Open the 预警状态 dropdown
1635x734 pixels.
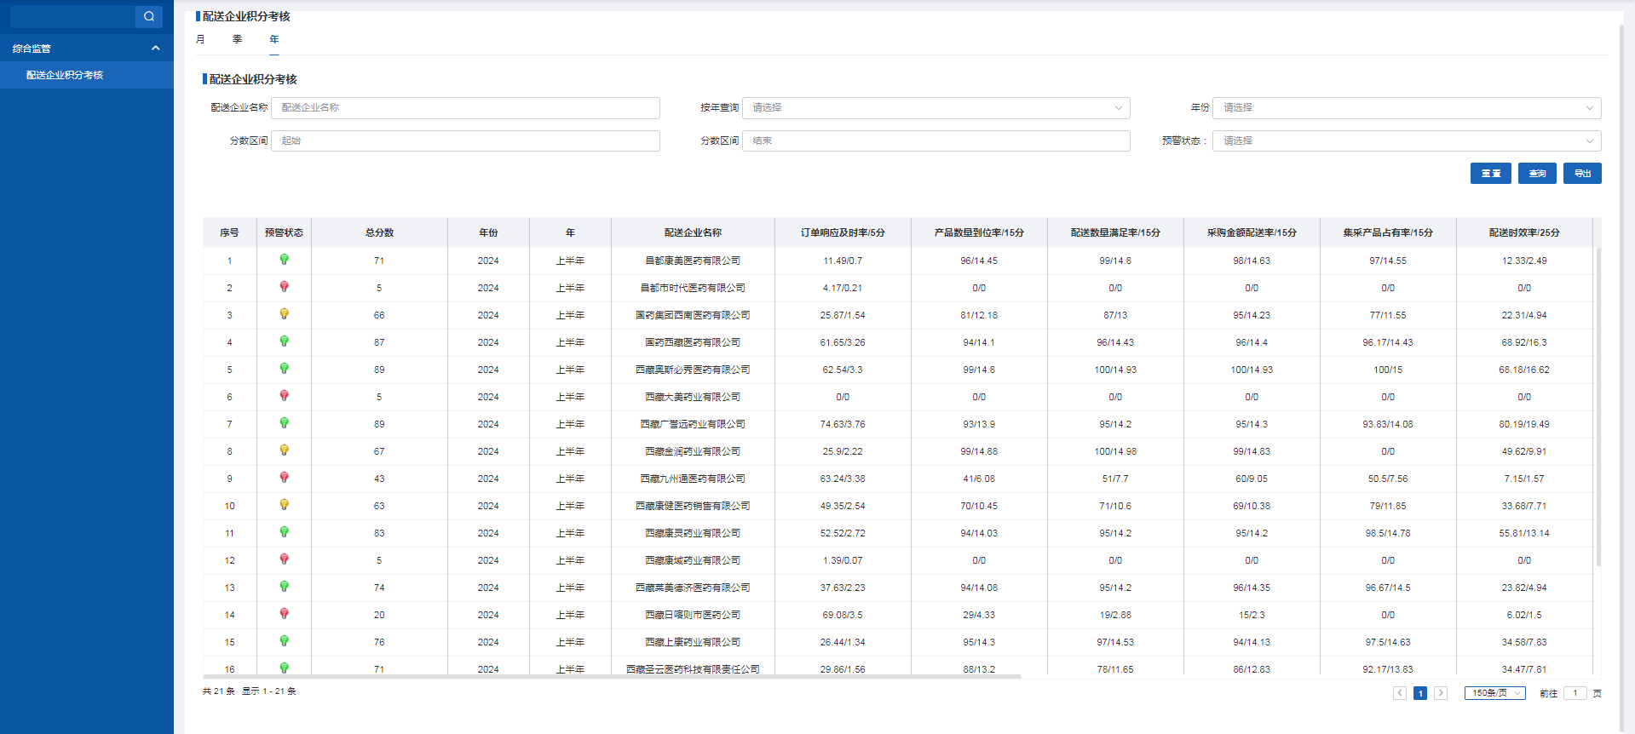click(1406, 141)
